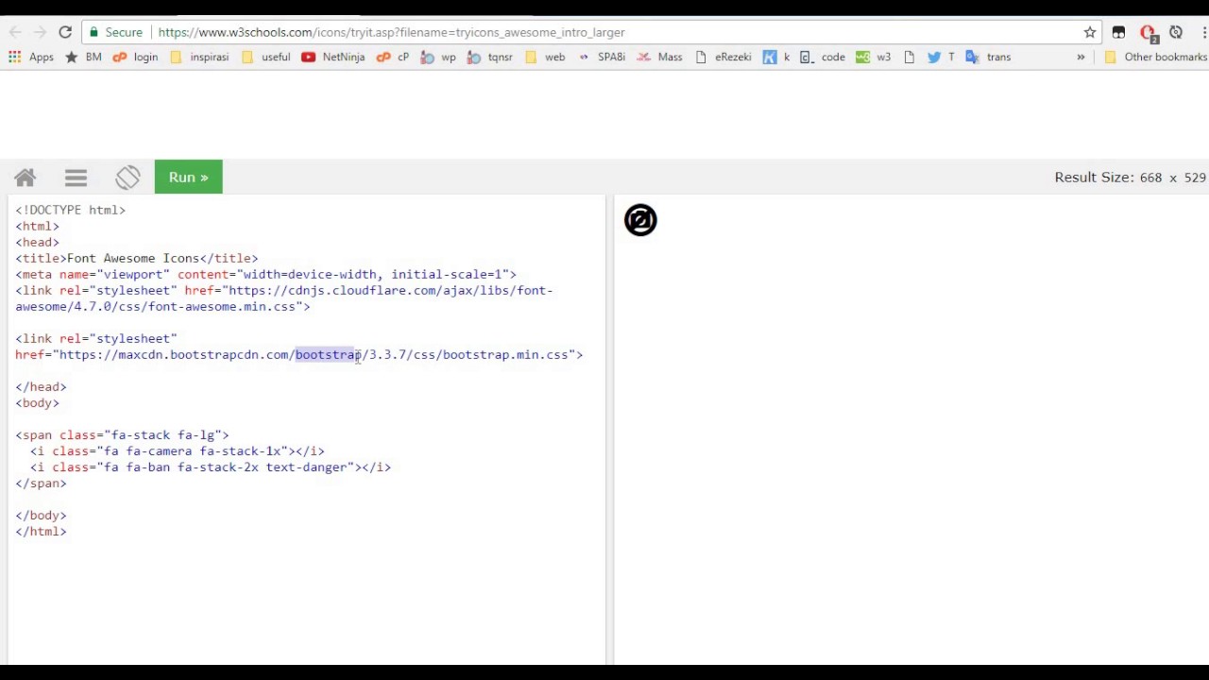This screenshot has width=1209, height=680.
Task: Click the highlighted word bootstrap in code
Action: (x=328, y=355)
